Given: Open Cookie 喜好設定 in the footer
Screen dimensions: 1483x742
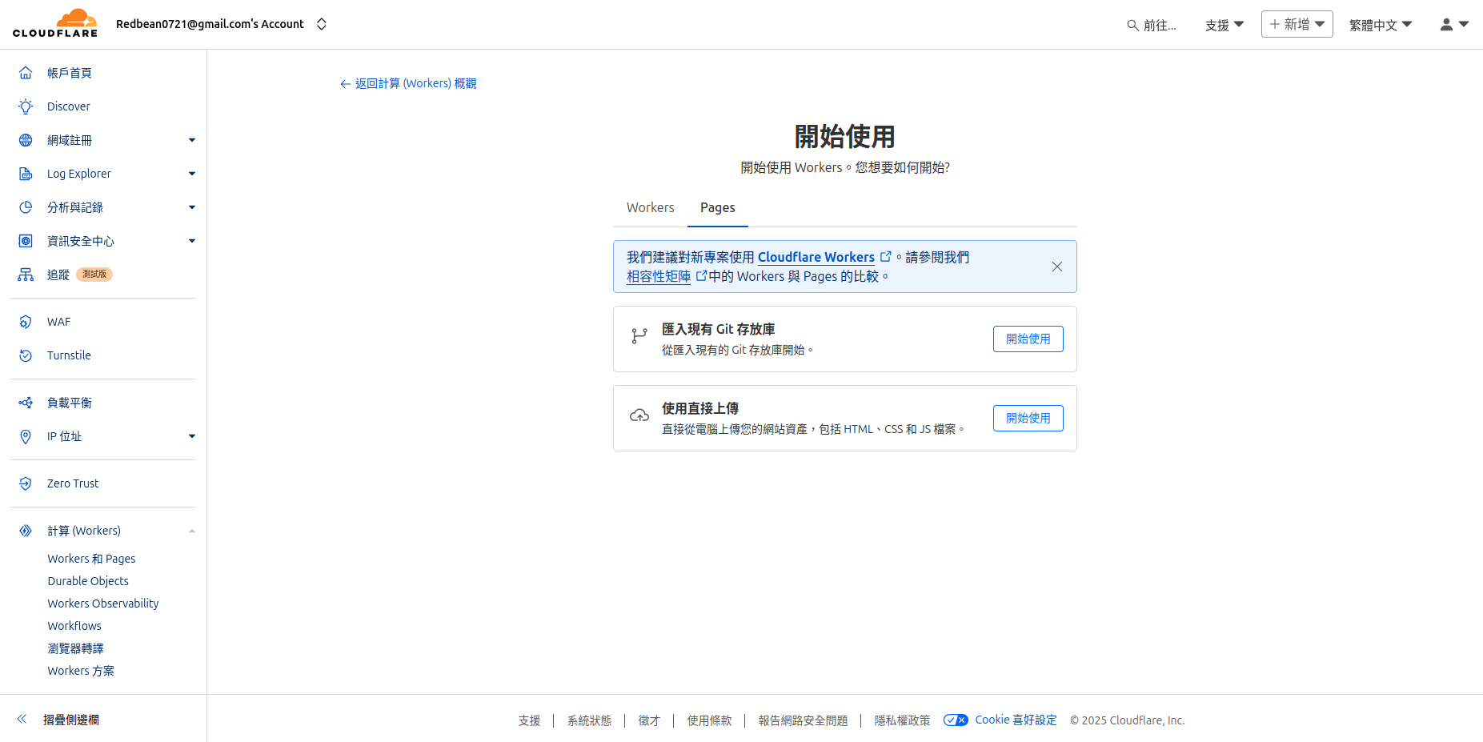Looking at the screenshot, I should coord(1016,720).
